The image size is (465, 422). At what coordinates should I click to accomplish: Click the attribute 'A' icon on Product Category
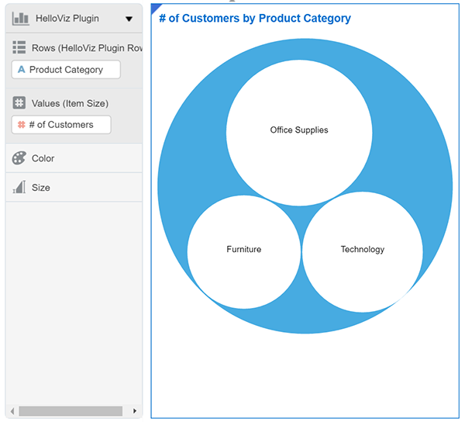(22, 70)
